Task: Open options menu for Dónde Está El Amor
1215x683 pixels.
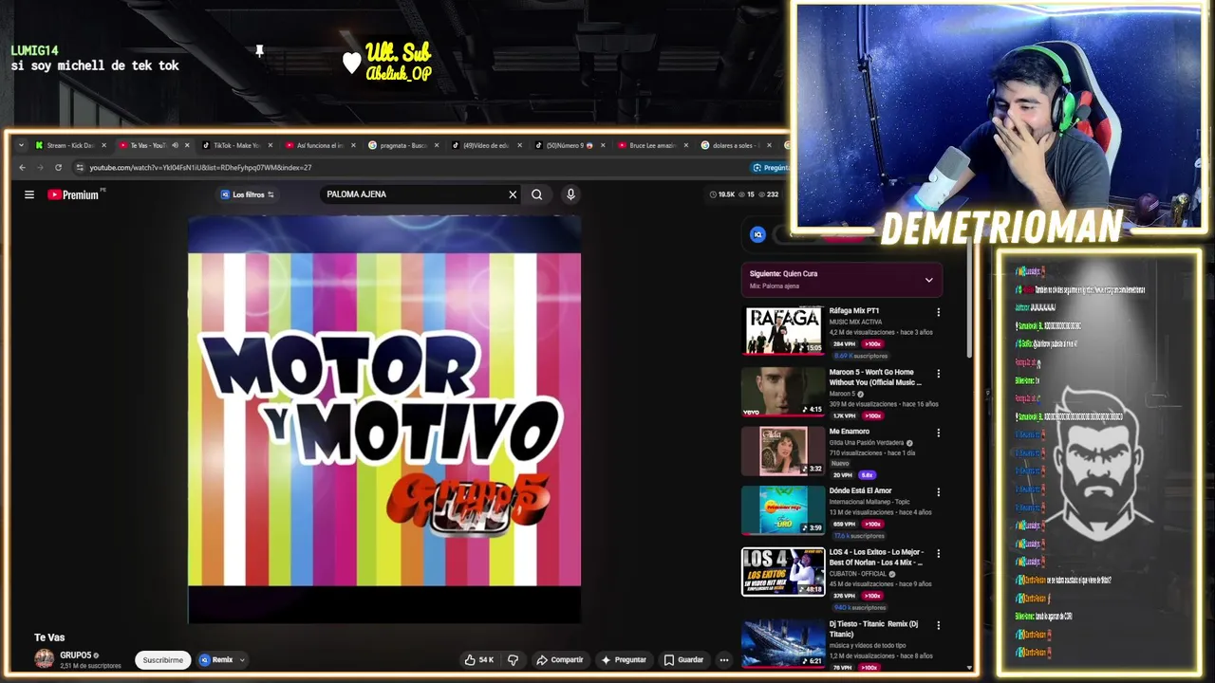Action: coord(938,492)
